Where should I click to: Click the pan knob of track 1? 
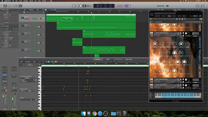[43, 18]
